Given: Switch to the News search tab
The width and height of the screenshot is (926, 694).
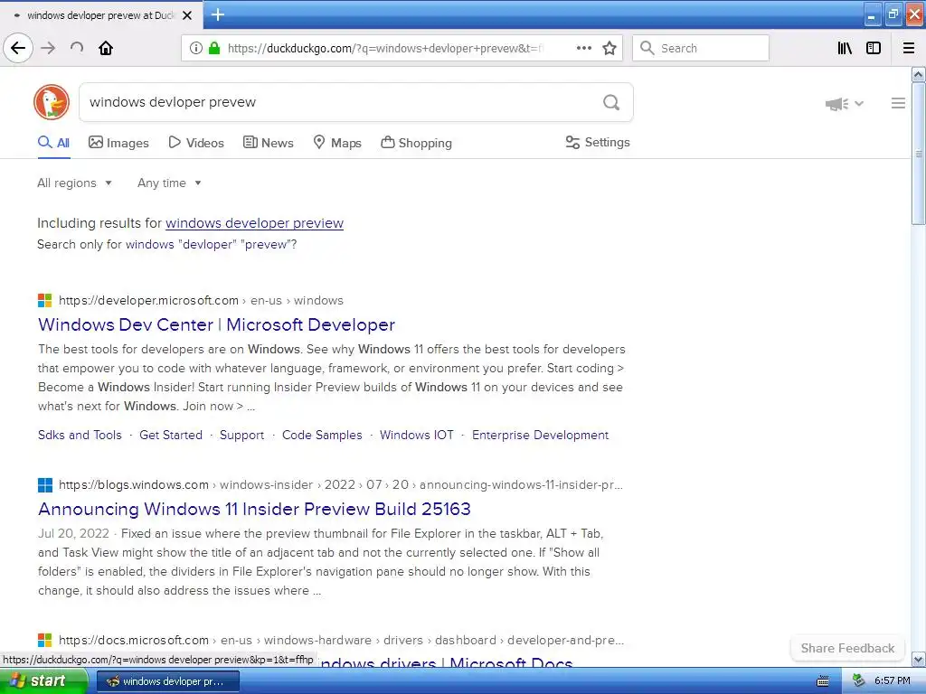Looking at the screenshot, I should [x=268, y=143].
